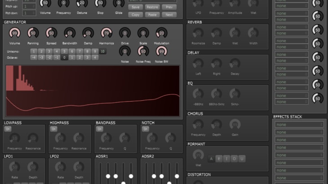Click the Generator Drive knob

[x=124, y=33]
